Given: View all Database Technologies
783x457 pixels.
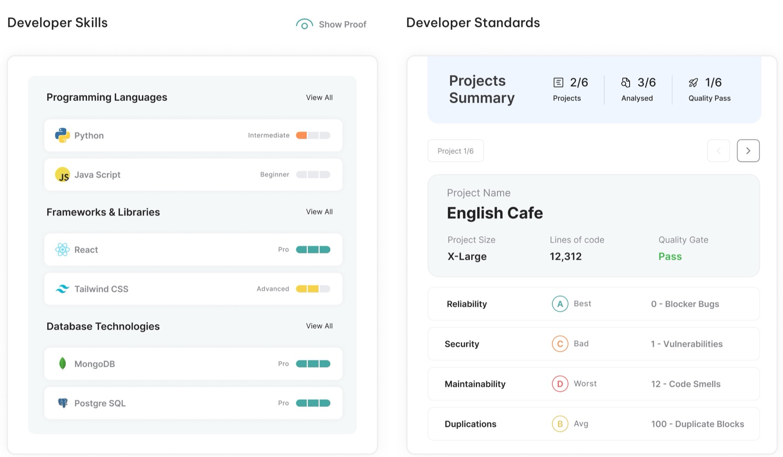Looking at the screenshot, I should pos(319,326).
